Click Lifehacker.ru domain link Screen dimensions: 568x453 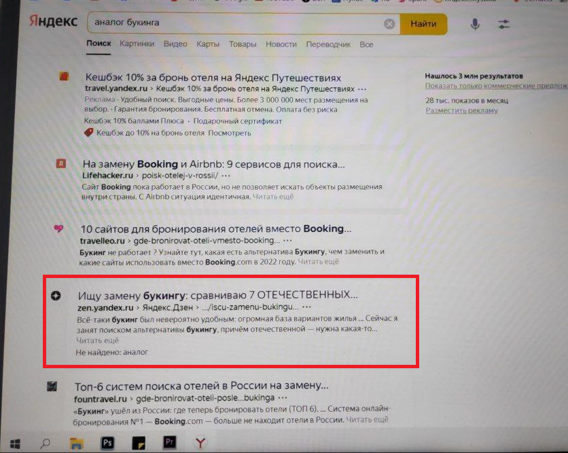click(x=108, y=176)
